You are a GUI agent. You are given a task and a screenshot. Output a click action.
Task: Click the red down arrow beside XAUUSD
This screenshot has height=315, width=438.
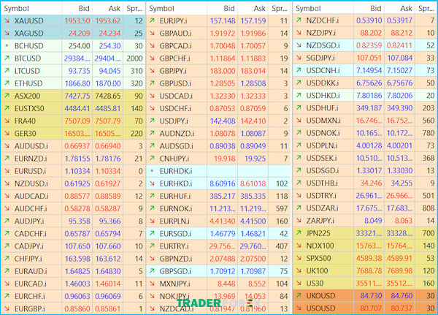[x=7, y=20]
